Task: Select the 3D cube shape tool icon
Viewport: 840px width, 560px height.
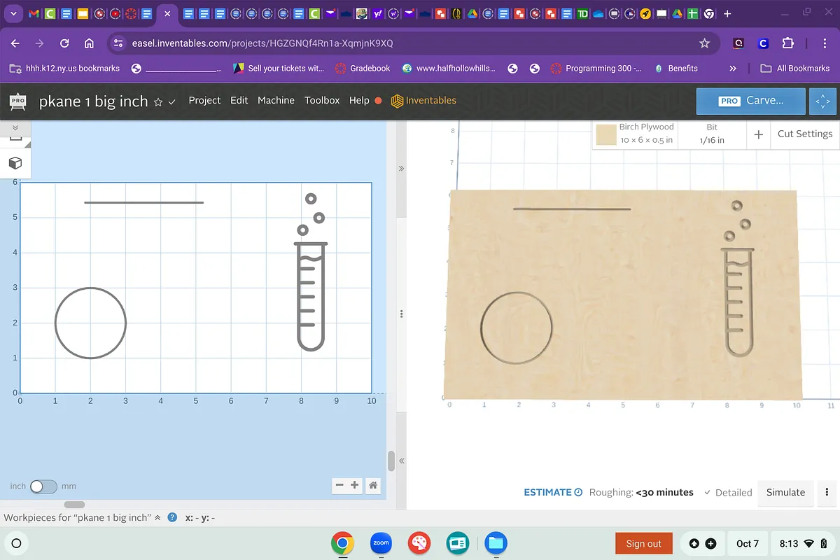Action: click(x=15, y=162)
